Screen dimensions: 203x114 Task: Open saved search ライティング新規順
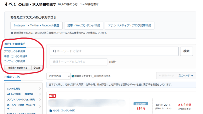14,61
